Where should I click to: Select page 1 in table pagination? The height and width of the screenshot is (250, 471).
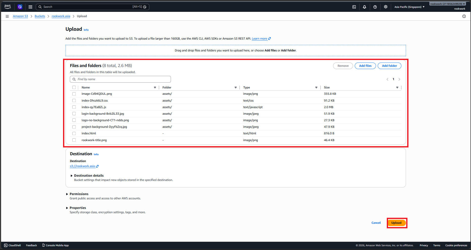393,79
